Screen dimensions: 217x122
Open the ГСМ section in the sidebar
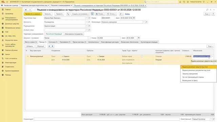point(7,32)
